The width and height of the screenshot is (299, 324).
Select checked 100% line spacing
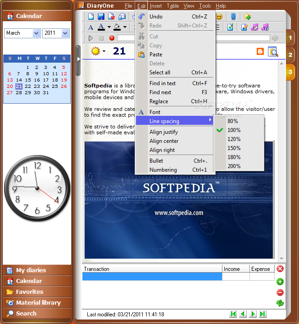[x=239, y=130]
